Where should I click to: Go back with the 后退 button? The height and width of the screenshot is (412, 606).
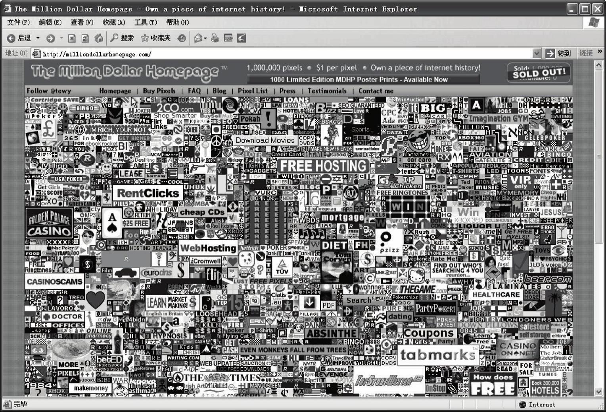[x=19, y=38]
